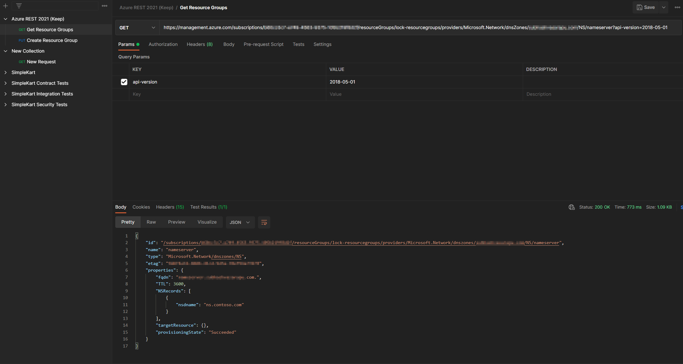Toggle response line wrap icon
This screenshot has height=364, width=683.
point(264,222)
